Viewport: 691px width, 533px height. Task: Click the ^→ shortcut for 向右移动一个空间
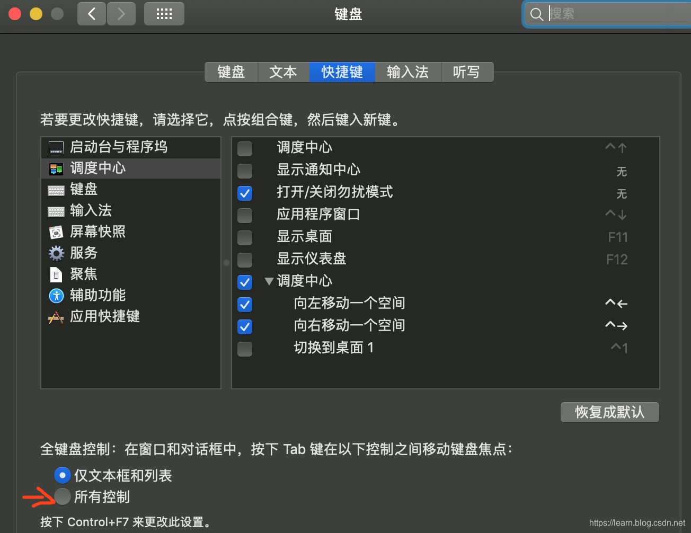(616, 326)
